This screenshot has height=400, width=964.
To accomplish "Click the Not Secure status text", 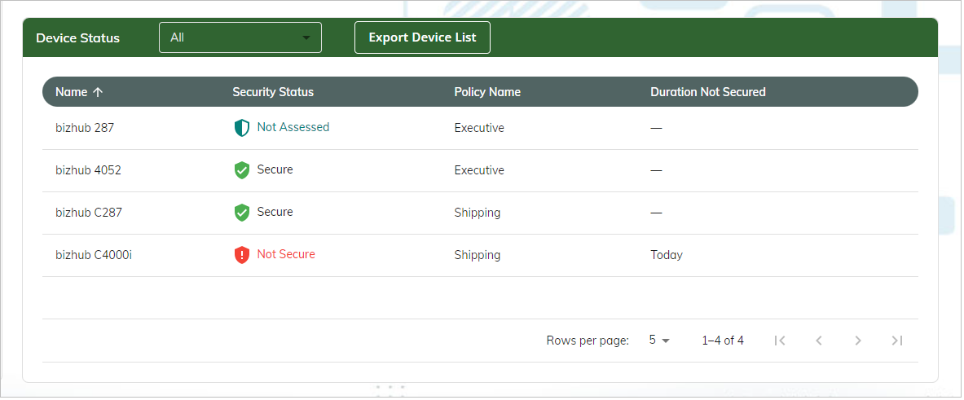I will tap(286, 254).
